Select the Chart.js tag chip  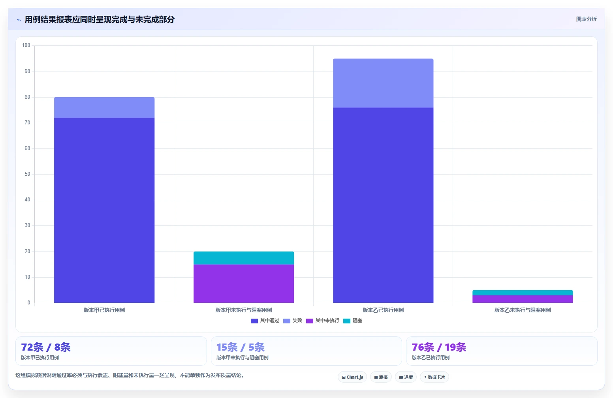click(x=352, y=377)
